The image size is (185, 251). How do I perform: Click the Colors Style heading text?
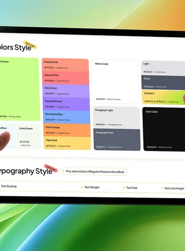pyautogui.click(x=16, y=47)
